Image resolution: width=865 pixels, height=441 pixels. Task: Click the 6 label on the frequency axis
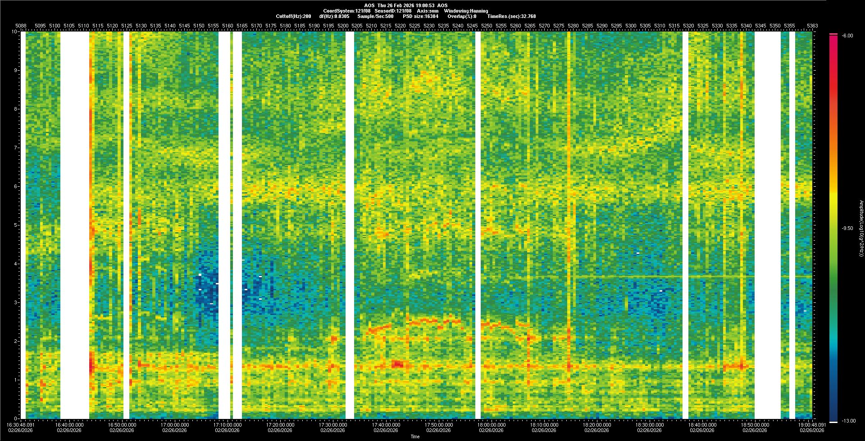point(16,186)
